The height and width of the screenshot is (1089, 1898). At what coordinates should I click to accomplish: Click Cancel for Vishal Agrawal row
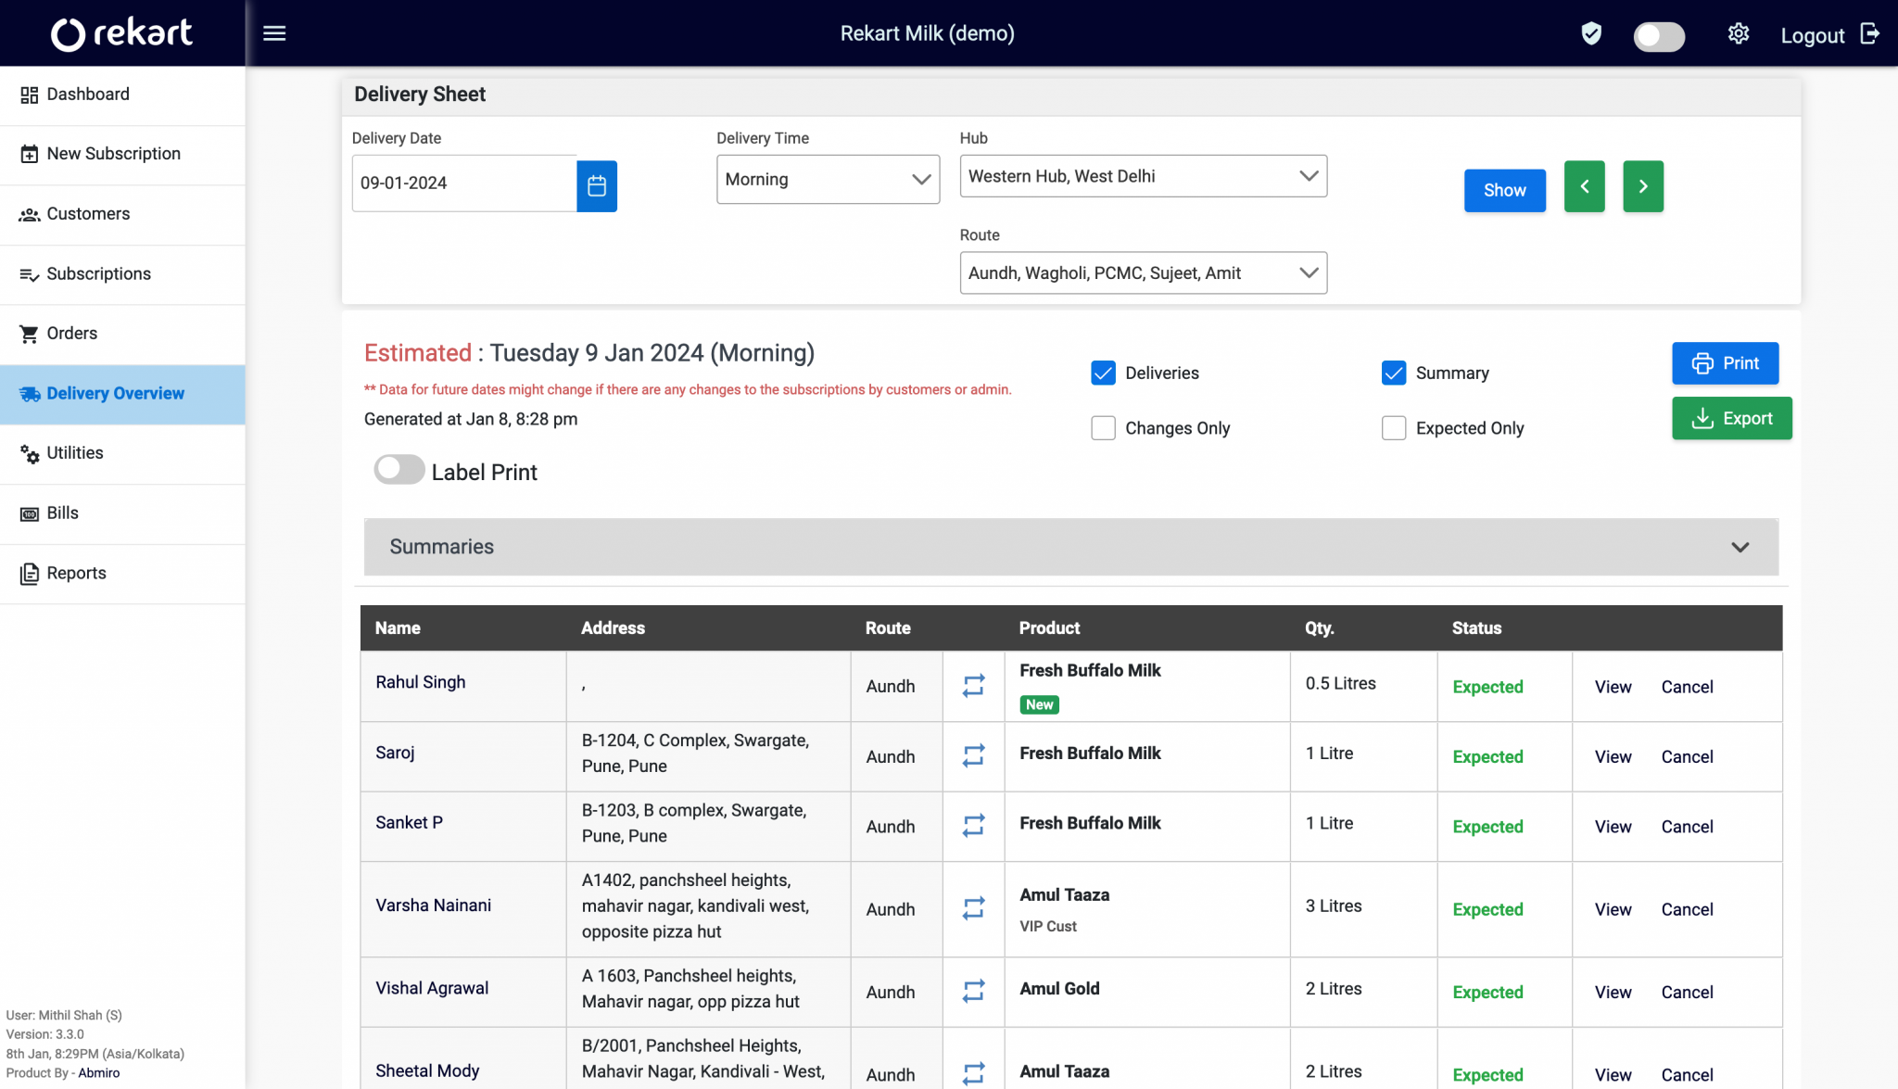click(1687, 992)
